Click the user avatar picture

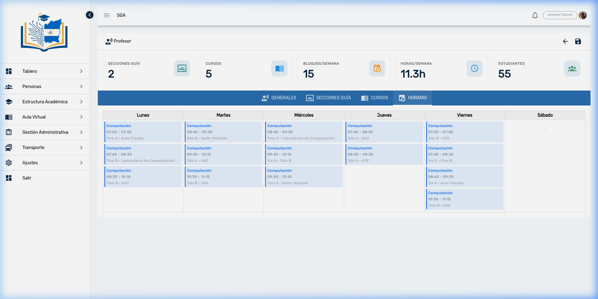click(x=583, y=15)
